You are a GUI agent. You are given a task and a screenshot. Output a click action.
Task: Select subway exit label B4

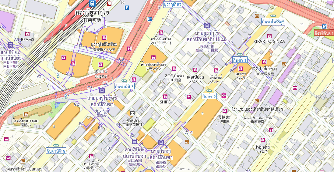pyautogui.click(x=118, y=124)
